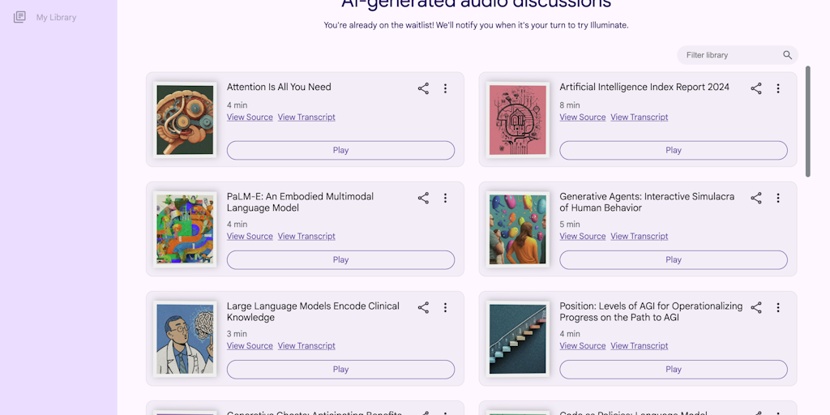Share the Attention Is All You Need discussion
This screenshot has height=415, width=830.
tap(423, 88)
